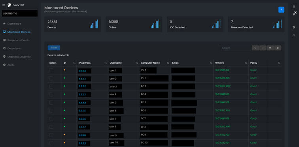Open the Monitored Devices menu item
299x147 pixels.
tap(19, 32)
